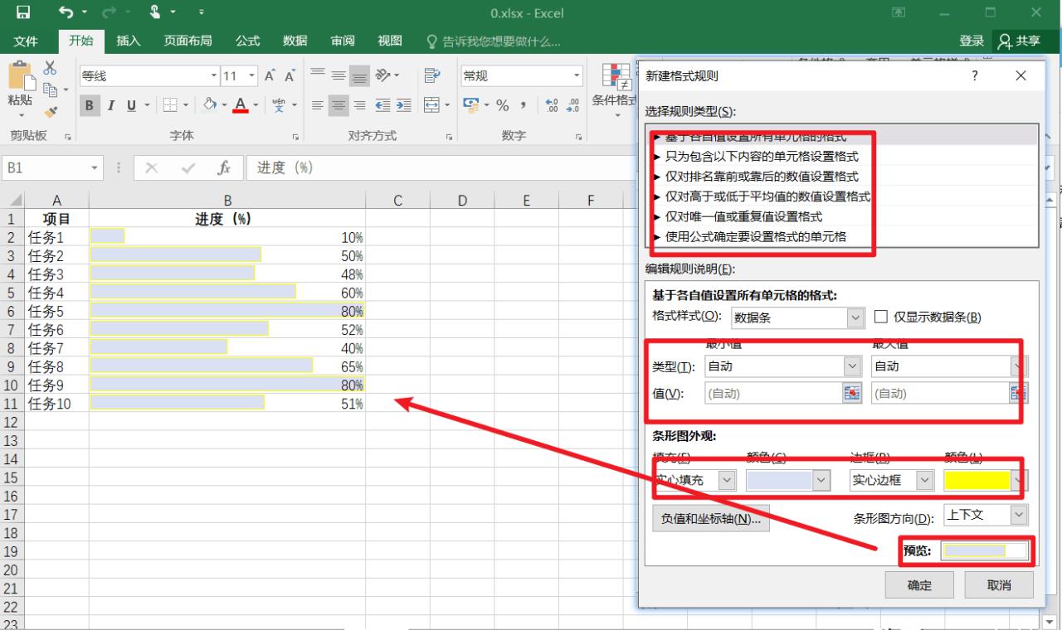Decrease the cell indent
This screenshot has width=1062, height=630.
[382, 105]
